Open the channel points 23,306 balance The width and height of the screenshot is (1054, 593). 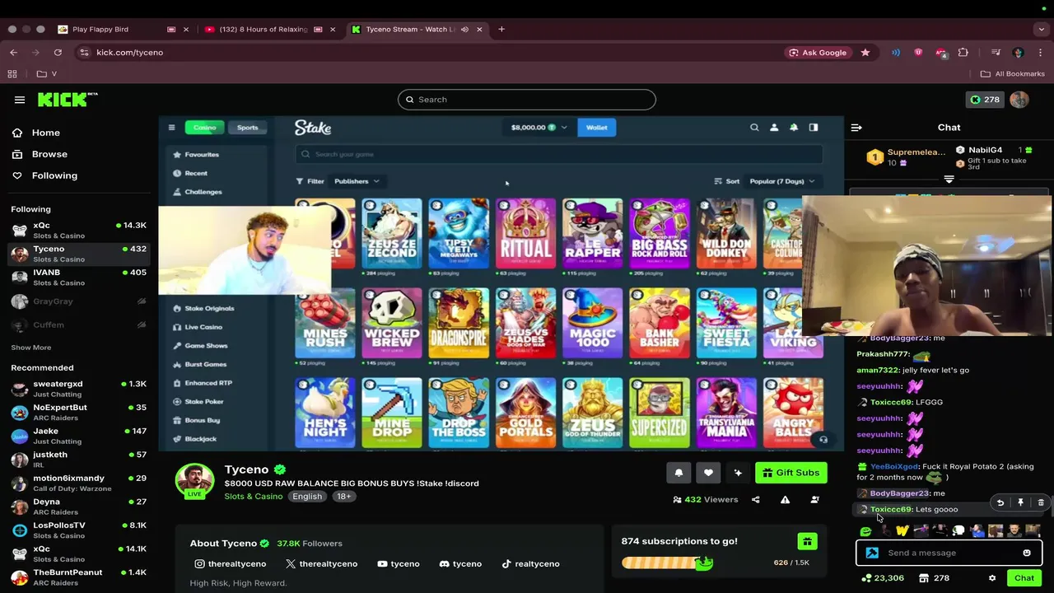pos(883,578)
